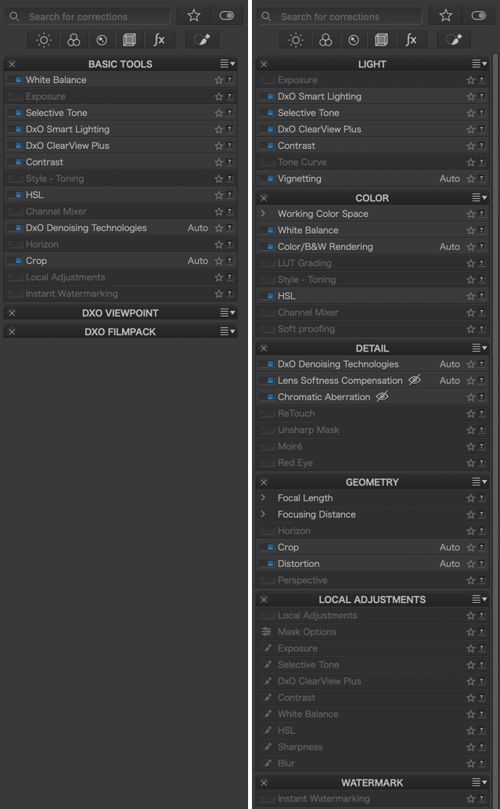This screenshot has width=500, height=809.
Task: Enable Tone Curve toggle
Action: point(267,162)
